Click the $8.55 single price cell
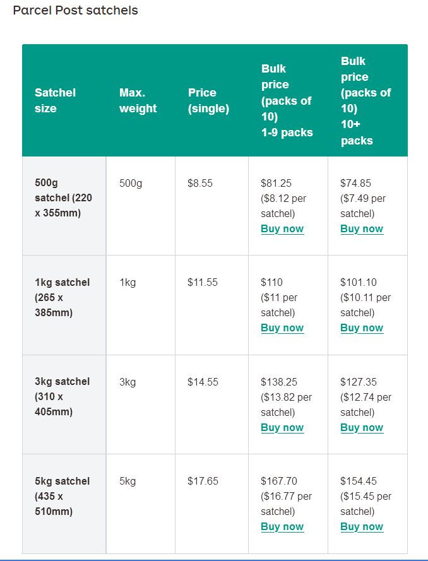 click(200, 183)
